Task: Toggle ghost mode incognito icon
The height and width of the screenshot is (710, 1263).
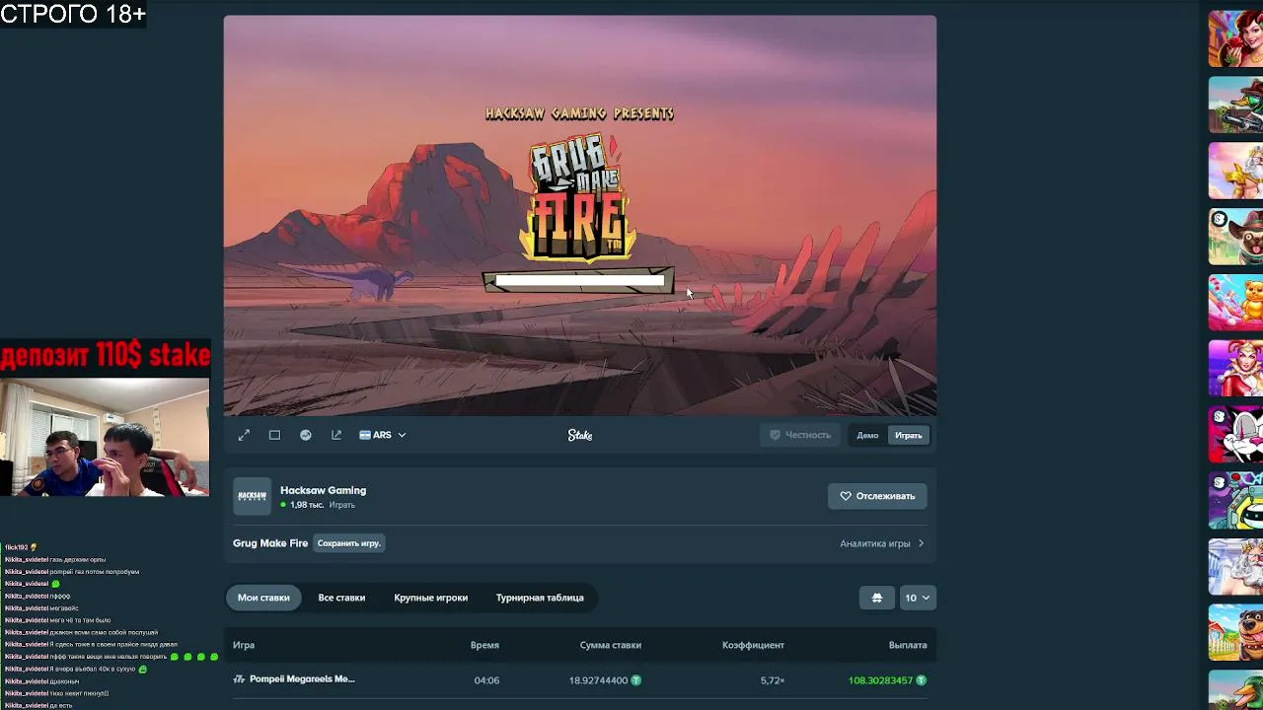Action: (x=876, y=598)
